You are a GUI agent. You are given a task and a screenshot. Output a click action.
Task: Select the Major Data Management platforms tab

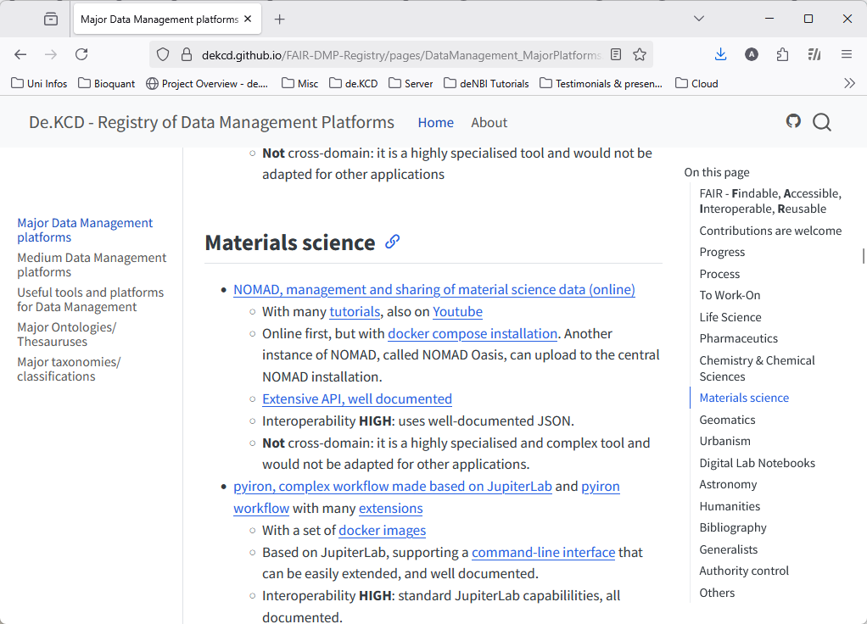pos(159,19)
